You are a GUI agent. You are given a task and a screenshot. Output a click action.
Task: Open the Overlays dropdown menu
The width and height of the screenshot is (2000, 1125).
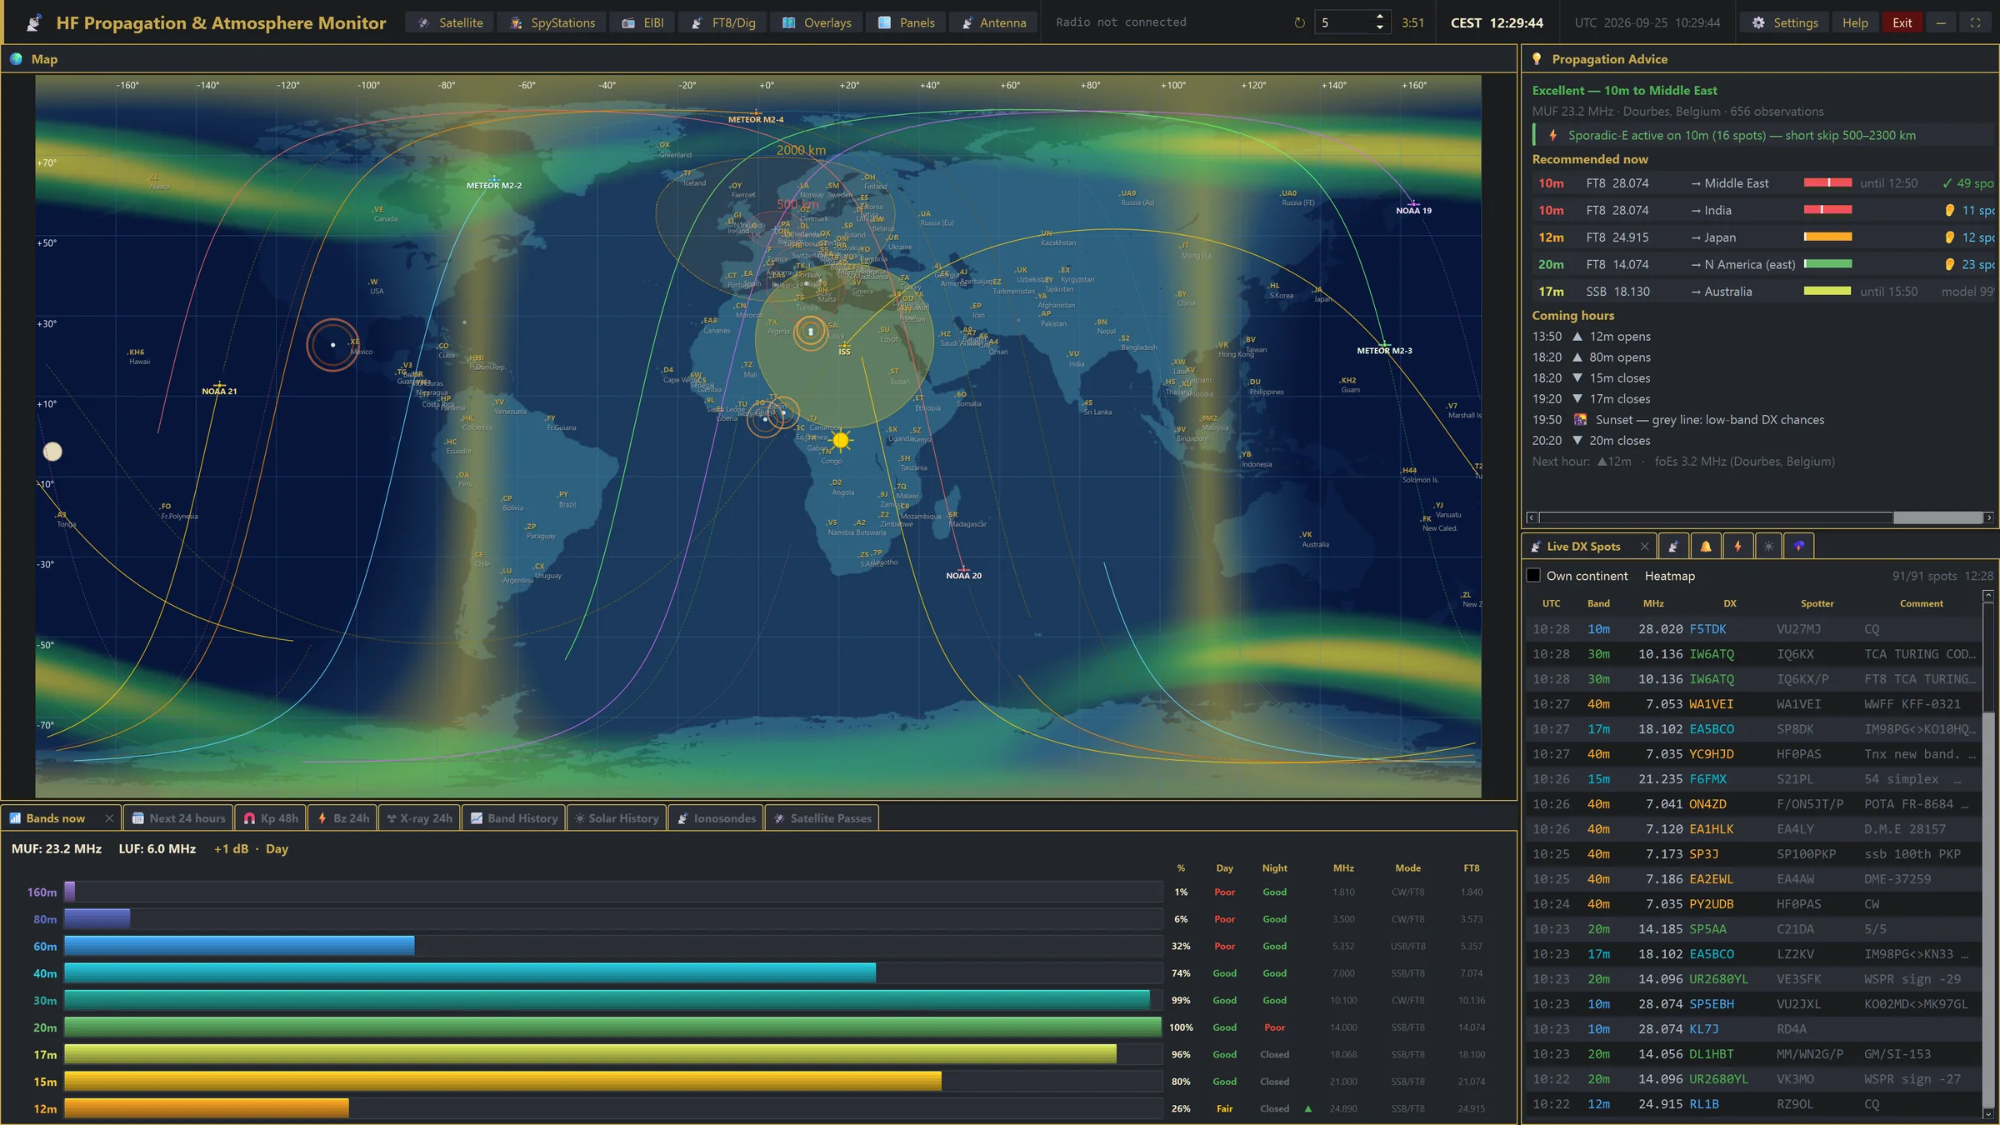click(817, 22)
